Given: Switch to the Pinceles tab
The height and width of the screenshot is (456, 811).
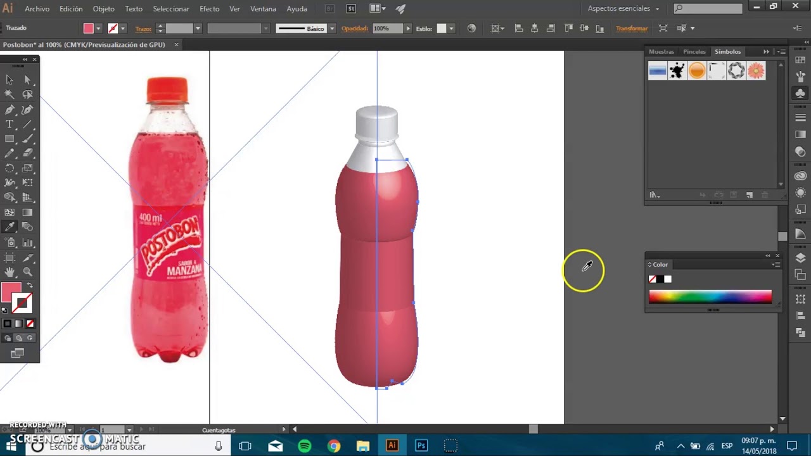Looking at the screenshot, I should pos(694,52).
